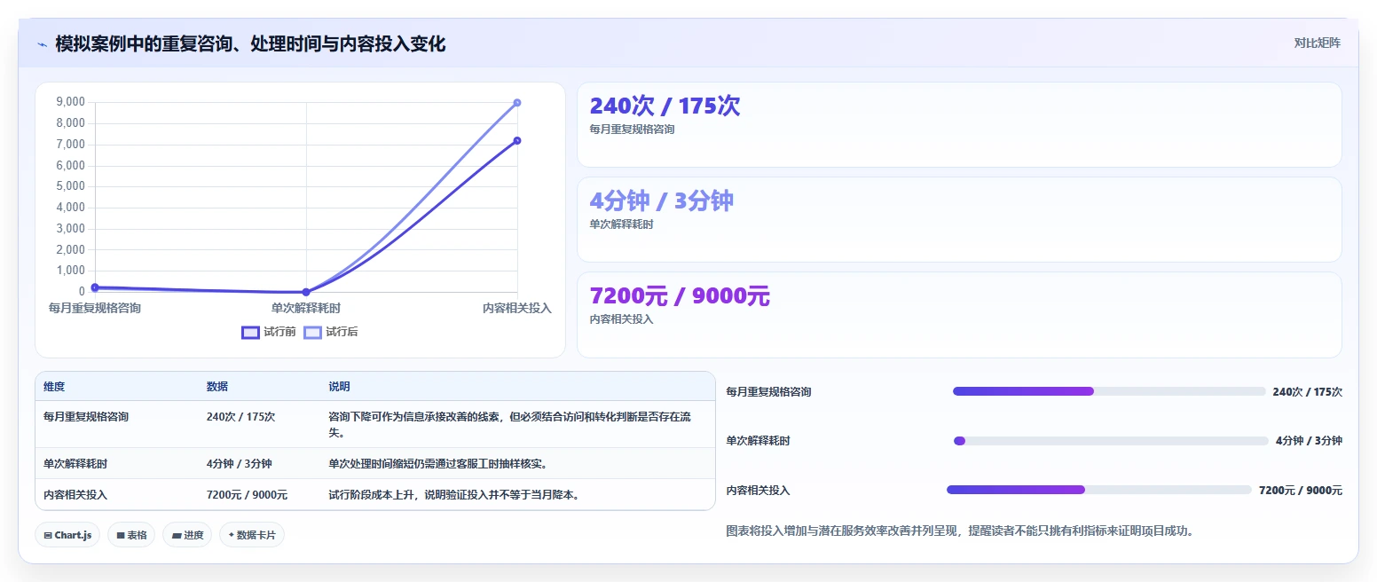Click table cell 240次 / 175次
Viewport: 1377px width, 582px height.
(241, 416)
